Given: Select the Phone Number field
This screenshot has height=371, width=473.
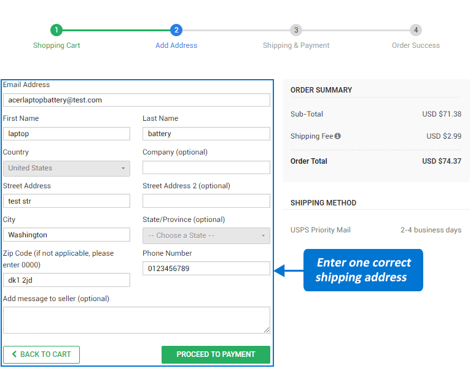Looking at the screenshot, I should (206, 269).
